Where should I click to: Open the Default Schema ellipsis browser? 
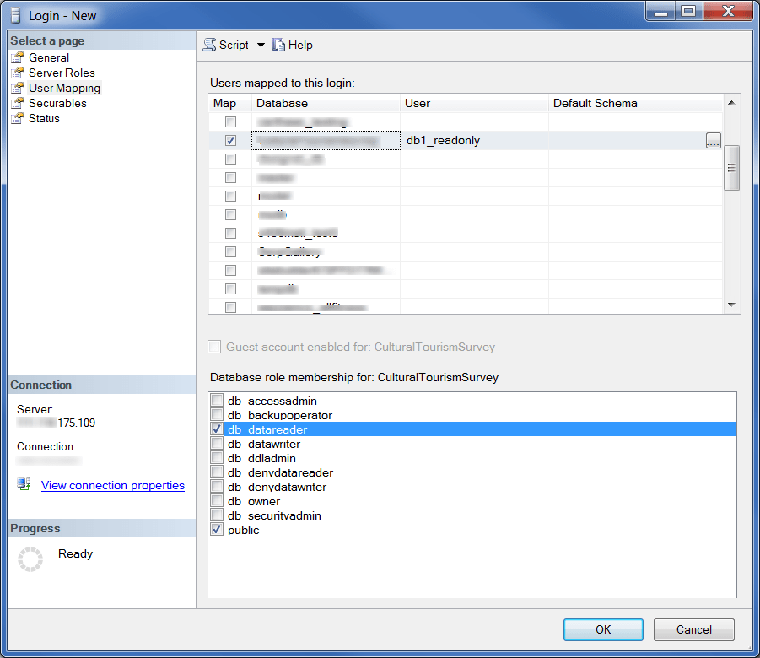click(x=713, y=140)
